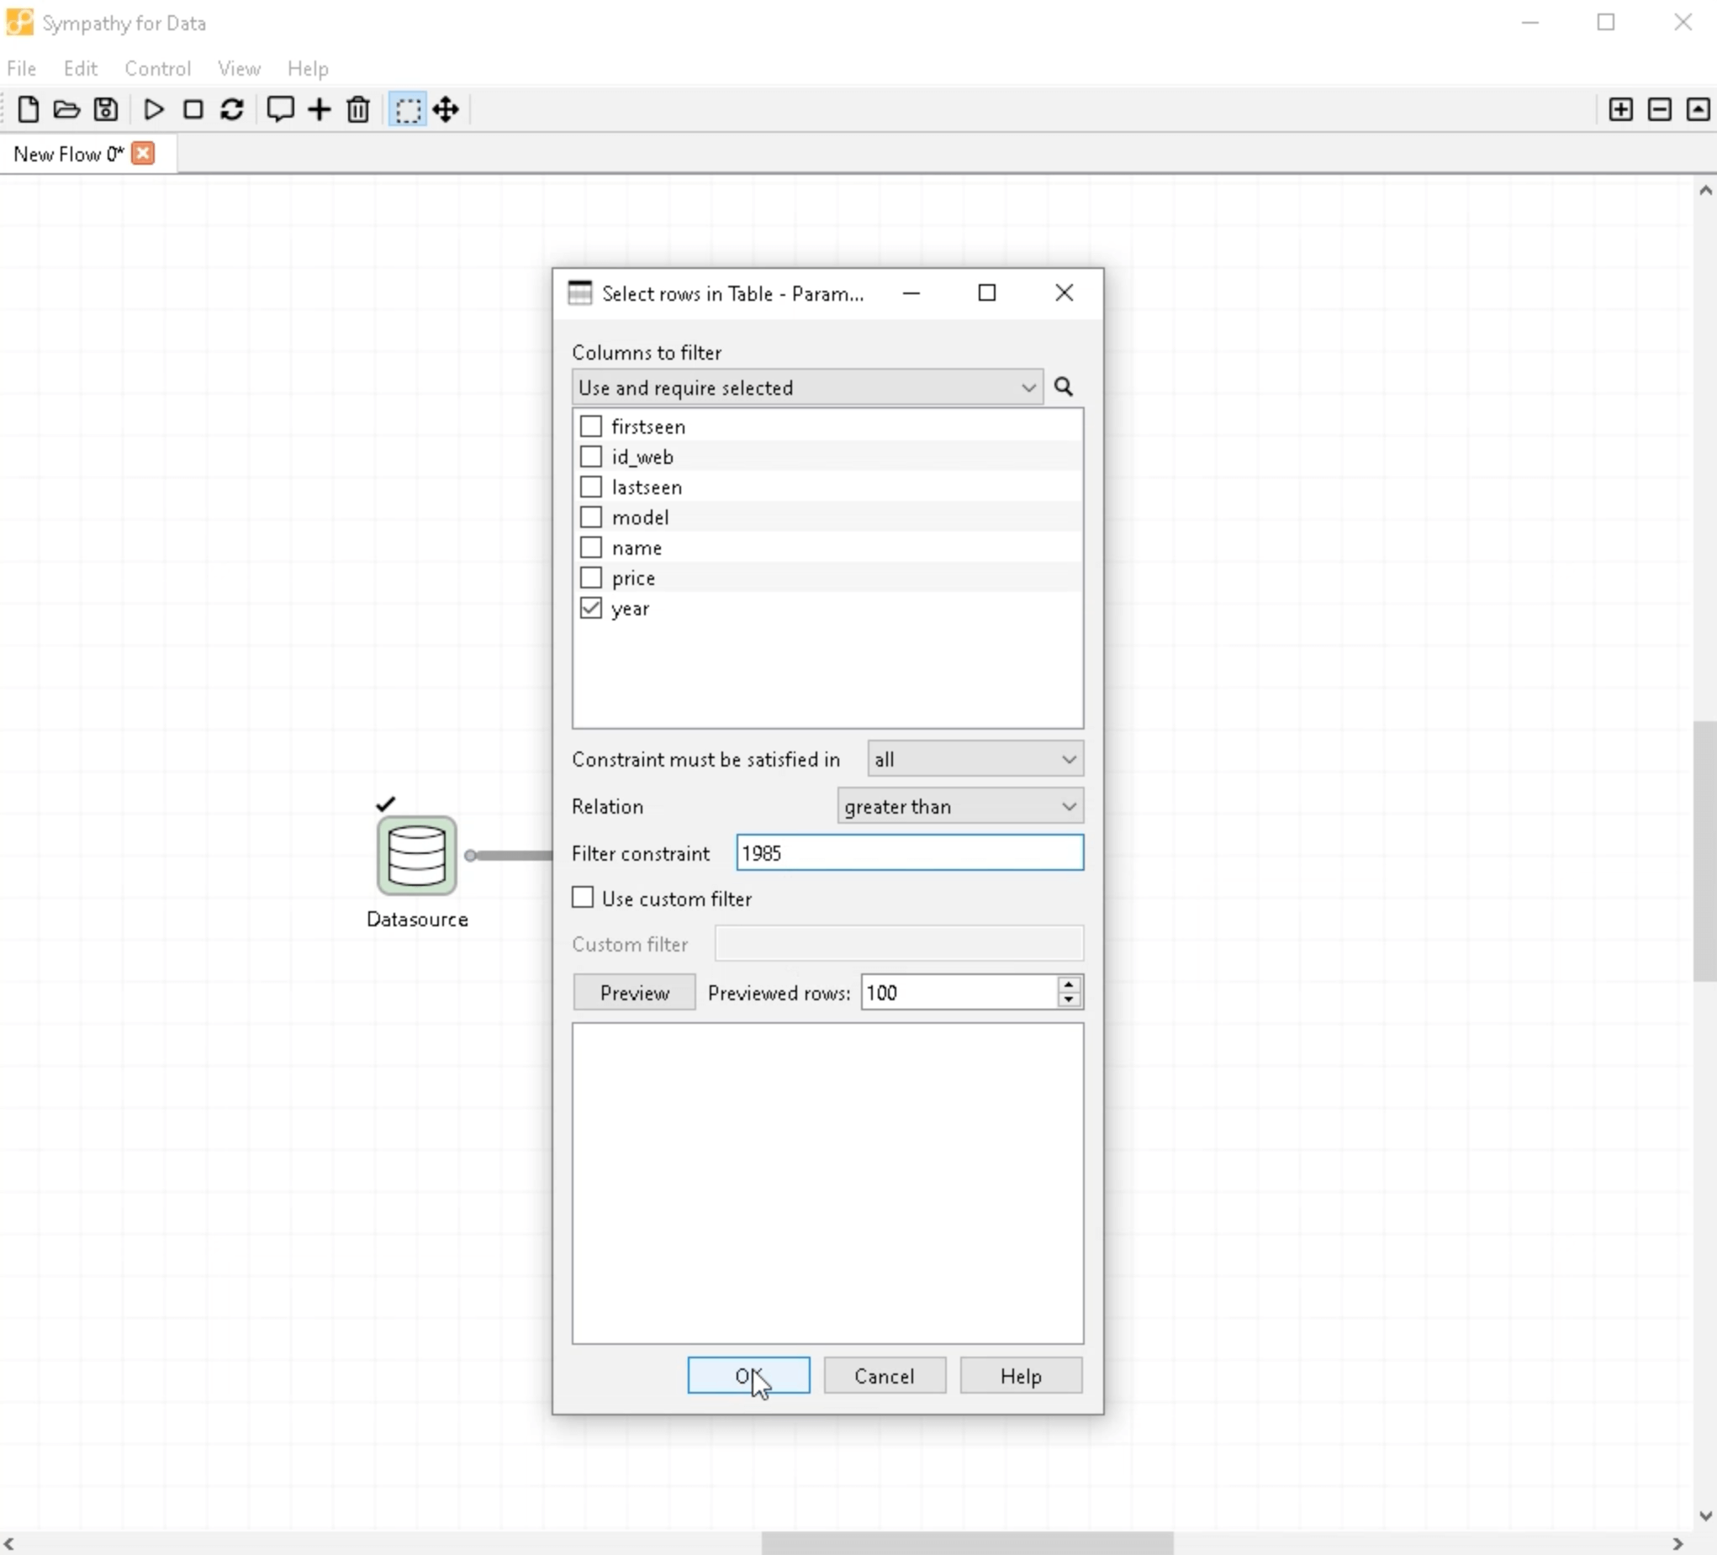Check the firstseen column
This screenshot has width=1717, height=1555.
click(591, 426)
